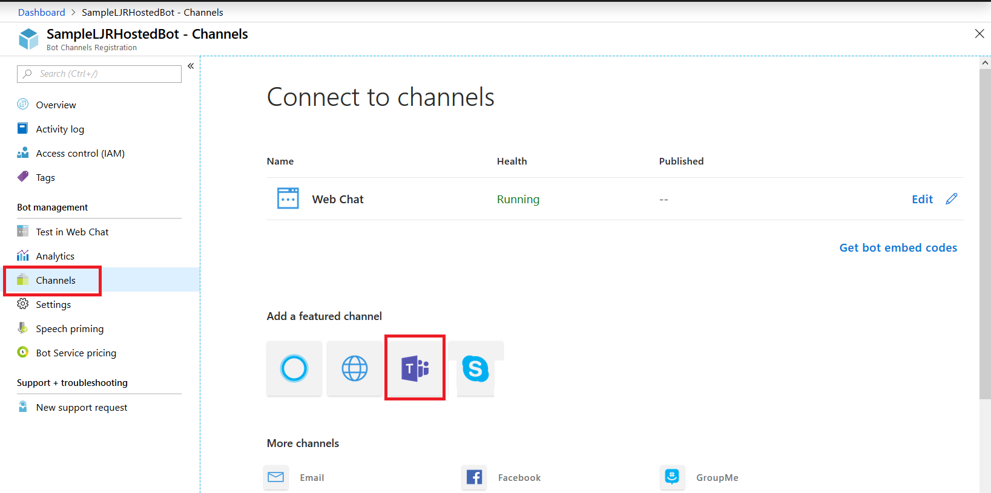Open Access control (IAM) menu item

(x=80, y=153)
